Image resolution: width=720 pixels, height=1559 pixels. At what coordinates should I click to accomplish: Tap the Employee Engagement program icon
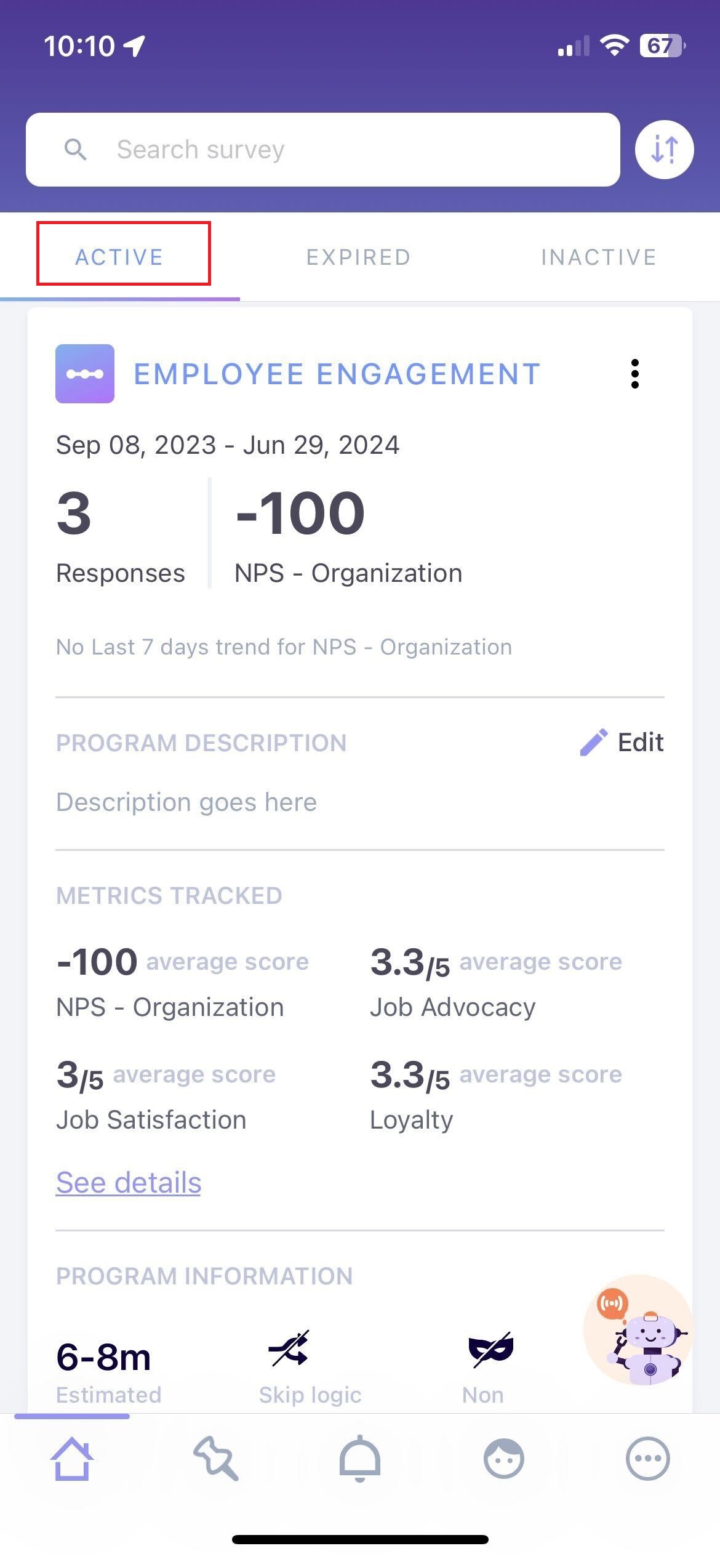point(85,374)
